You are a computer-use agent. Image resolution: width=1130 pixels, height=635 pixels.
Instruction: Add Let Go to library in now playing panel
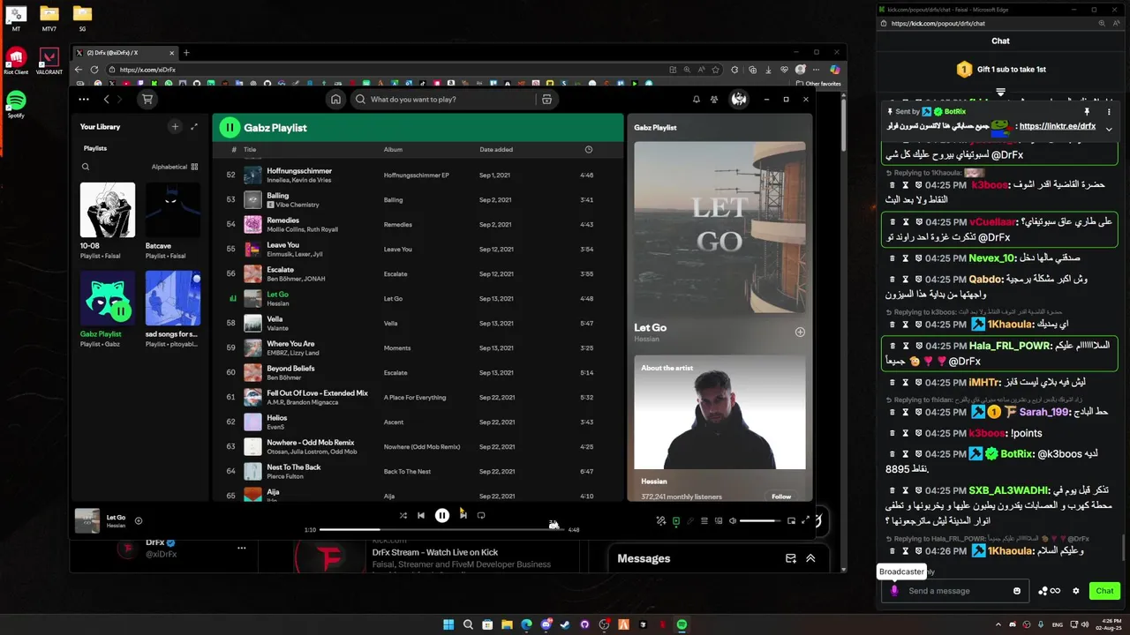point(800,332)
